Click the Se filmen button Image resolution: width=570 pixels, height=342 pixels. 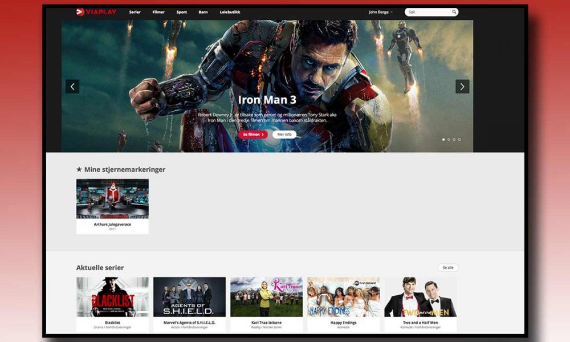click(253, 135)
